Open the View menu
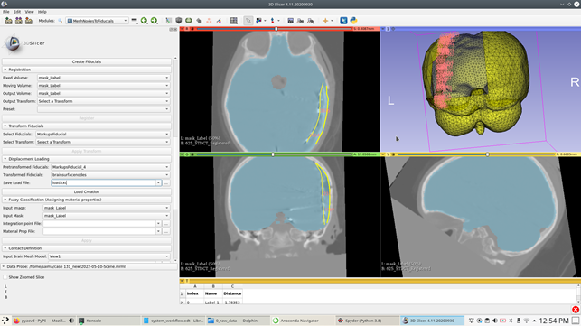581x326 pixels. click(x=29, y=12)
